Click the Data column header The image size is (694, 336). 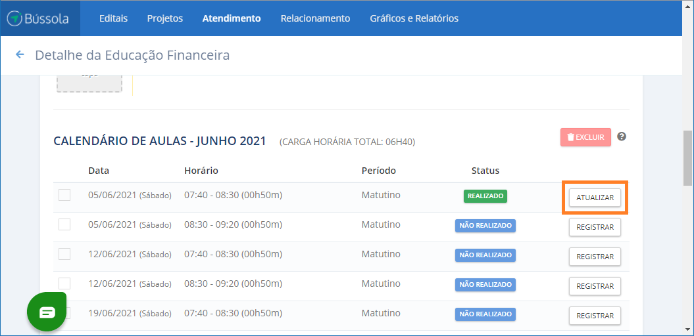pyautogui.click(x=99, y=171)
